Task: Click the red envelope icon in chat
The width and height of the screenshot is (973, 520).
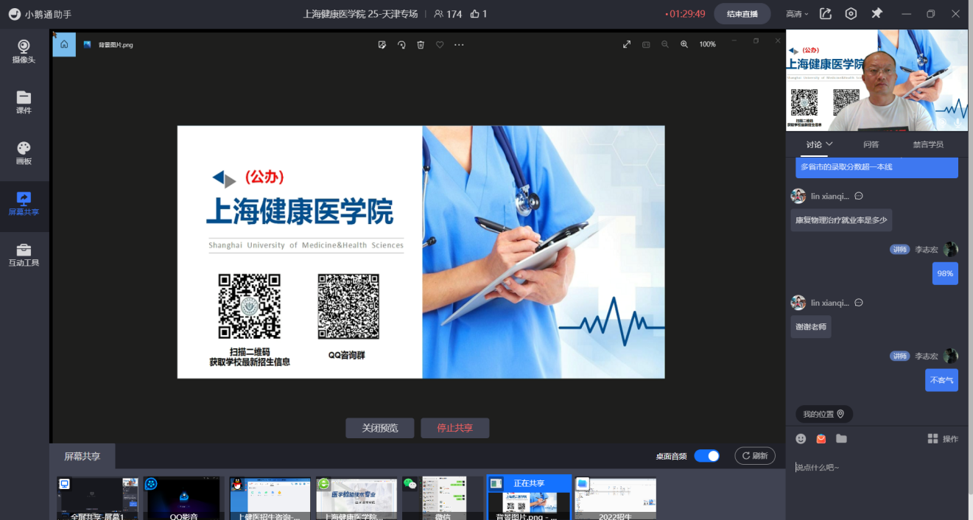Action: pos(821,439)
